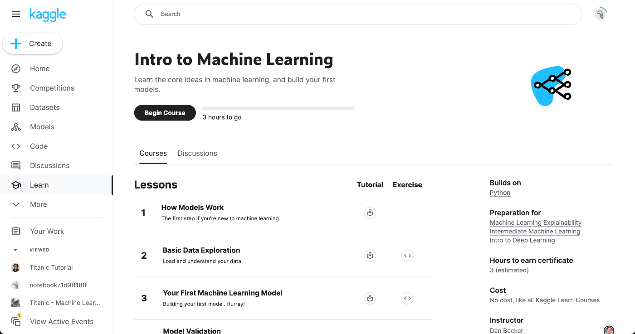Collapse the Viewed section arrow
Viewport: 635px width, 334px height.
16,250
